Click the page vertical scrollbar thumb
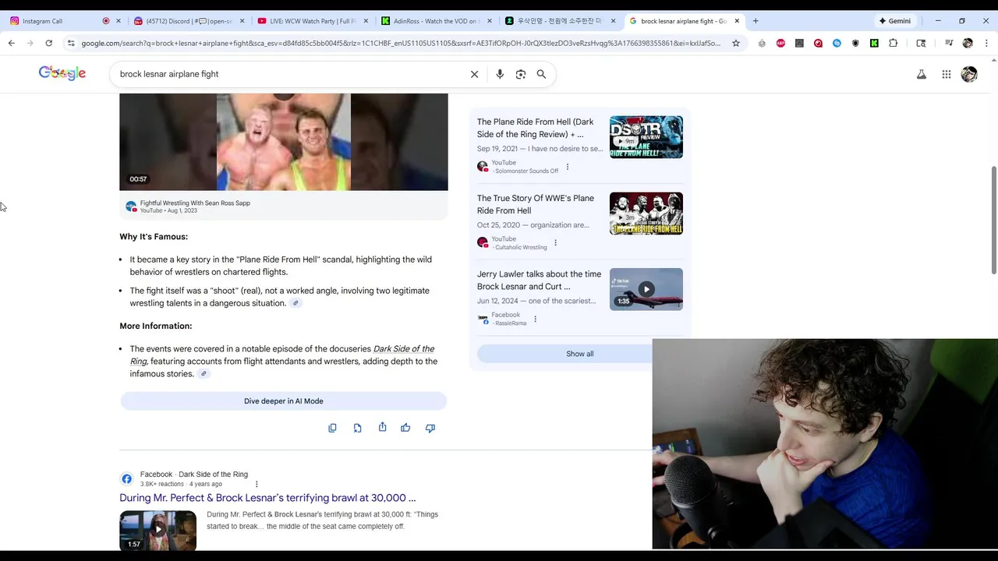 [x=993, y=220]
